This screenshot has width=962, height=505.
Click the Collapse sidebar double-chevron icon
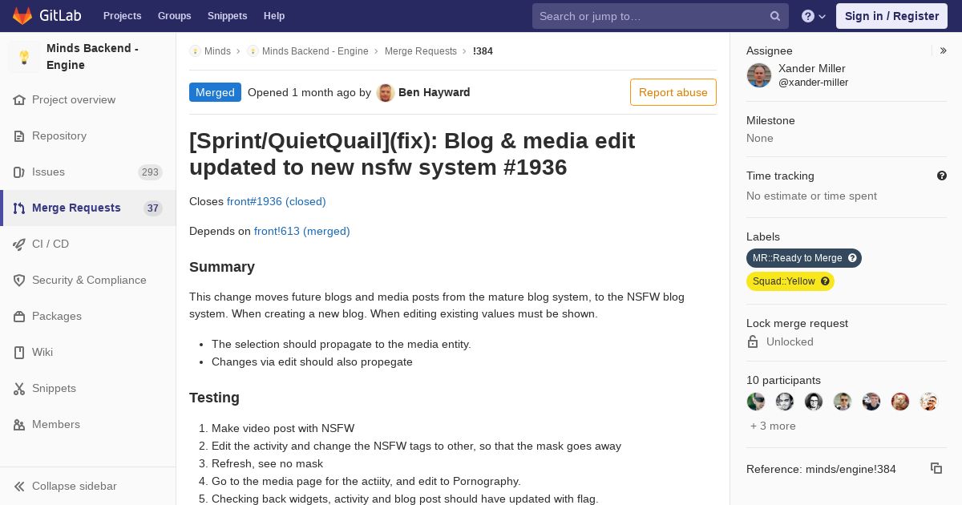[19, 487]
